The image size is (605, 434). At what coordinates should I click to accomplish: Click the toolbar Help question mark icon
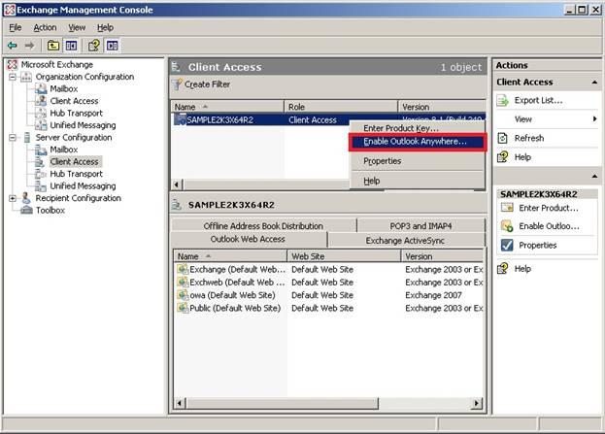pyautogui.click(x=94, y=45)
